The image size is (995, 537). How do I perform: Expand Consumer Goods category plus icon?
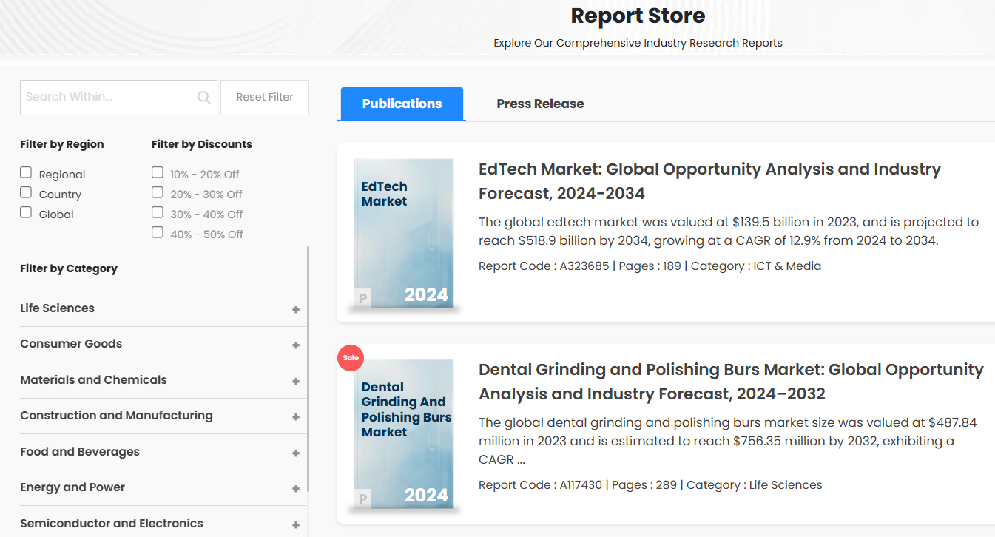point(296,345)
